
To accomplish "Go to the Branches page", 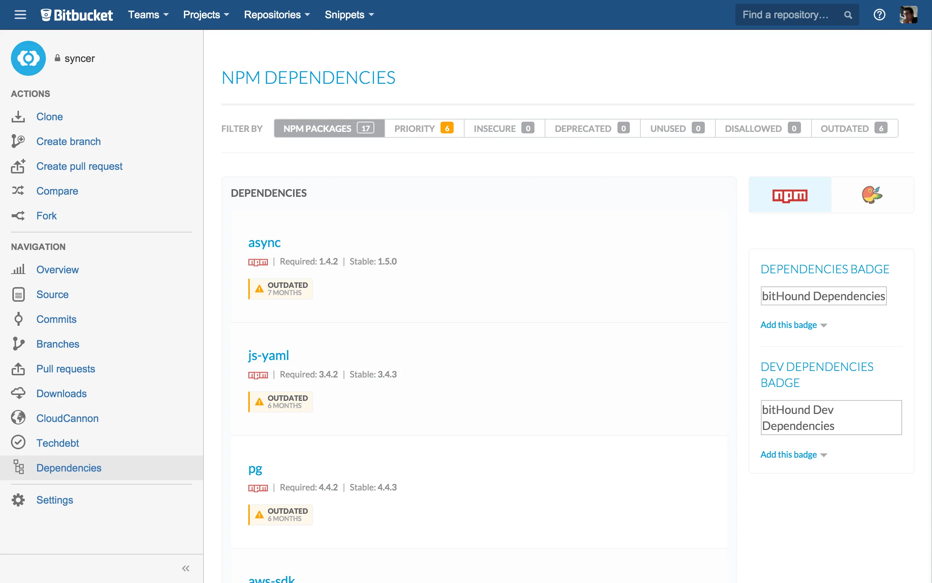I will [58, 344].
